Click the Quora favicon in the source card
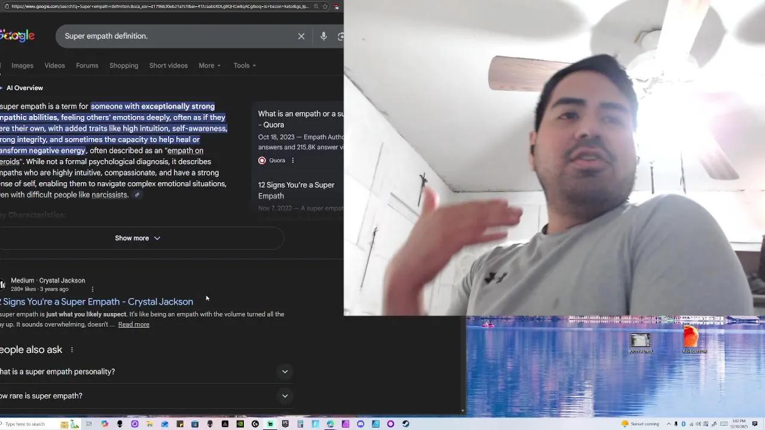Screen dimensions: 765x430 coord(262,160)
